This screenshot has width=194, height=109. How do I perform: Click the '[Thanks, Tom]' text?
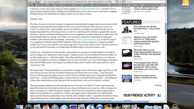click(36, 19)
